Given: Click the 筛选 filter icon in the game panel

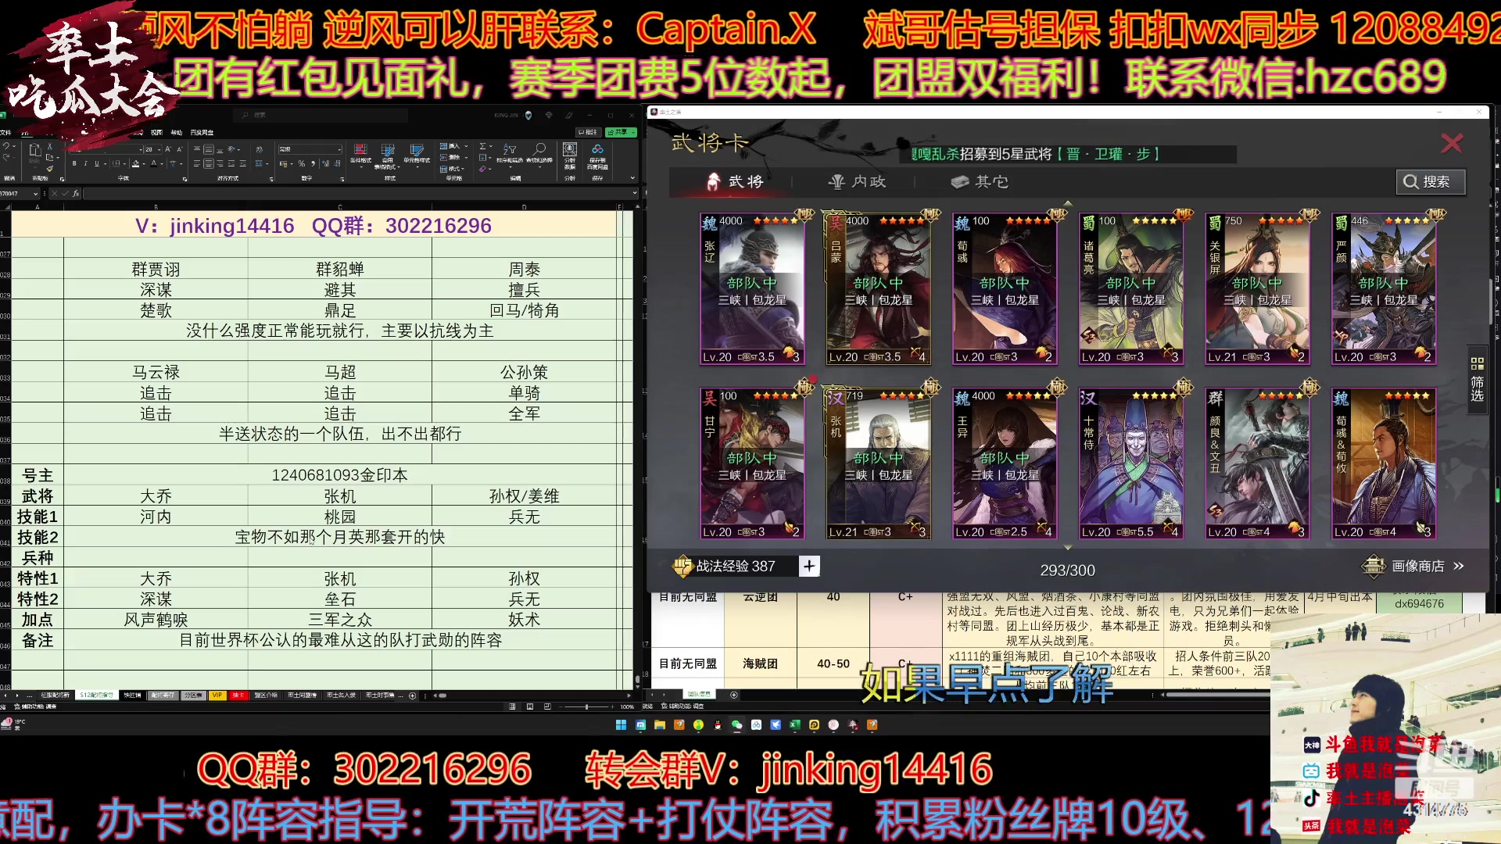Looking at the screenshot, I should coord(1477,378).
